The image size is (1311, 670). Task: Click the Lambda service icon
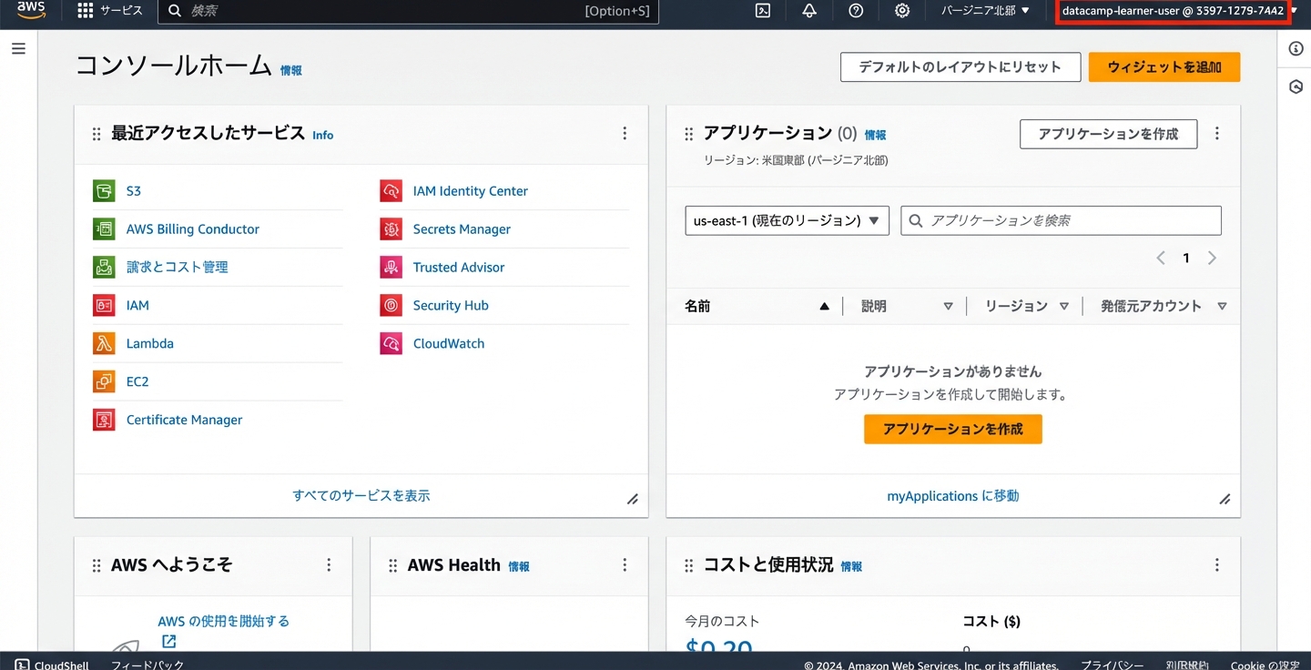(x=104, y=344)
